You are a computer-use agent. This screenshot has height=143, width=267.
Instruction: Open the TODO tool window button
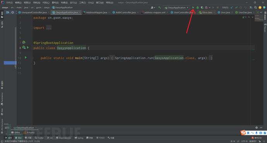(101, 138)
